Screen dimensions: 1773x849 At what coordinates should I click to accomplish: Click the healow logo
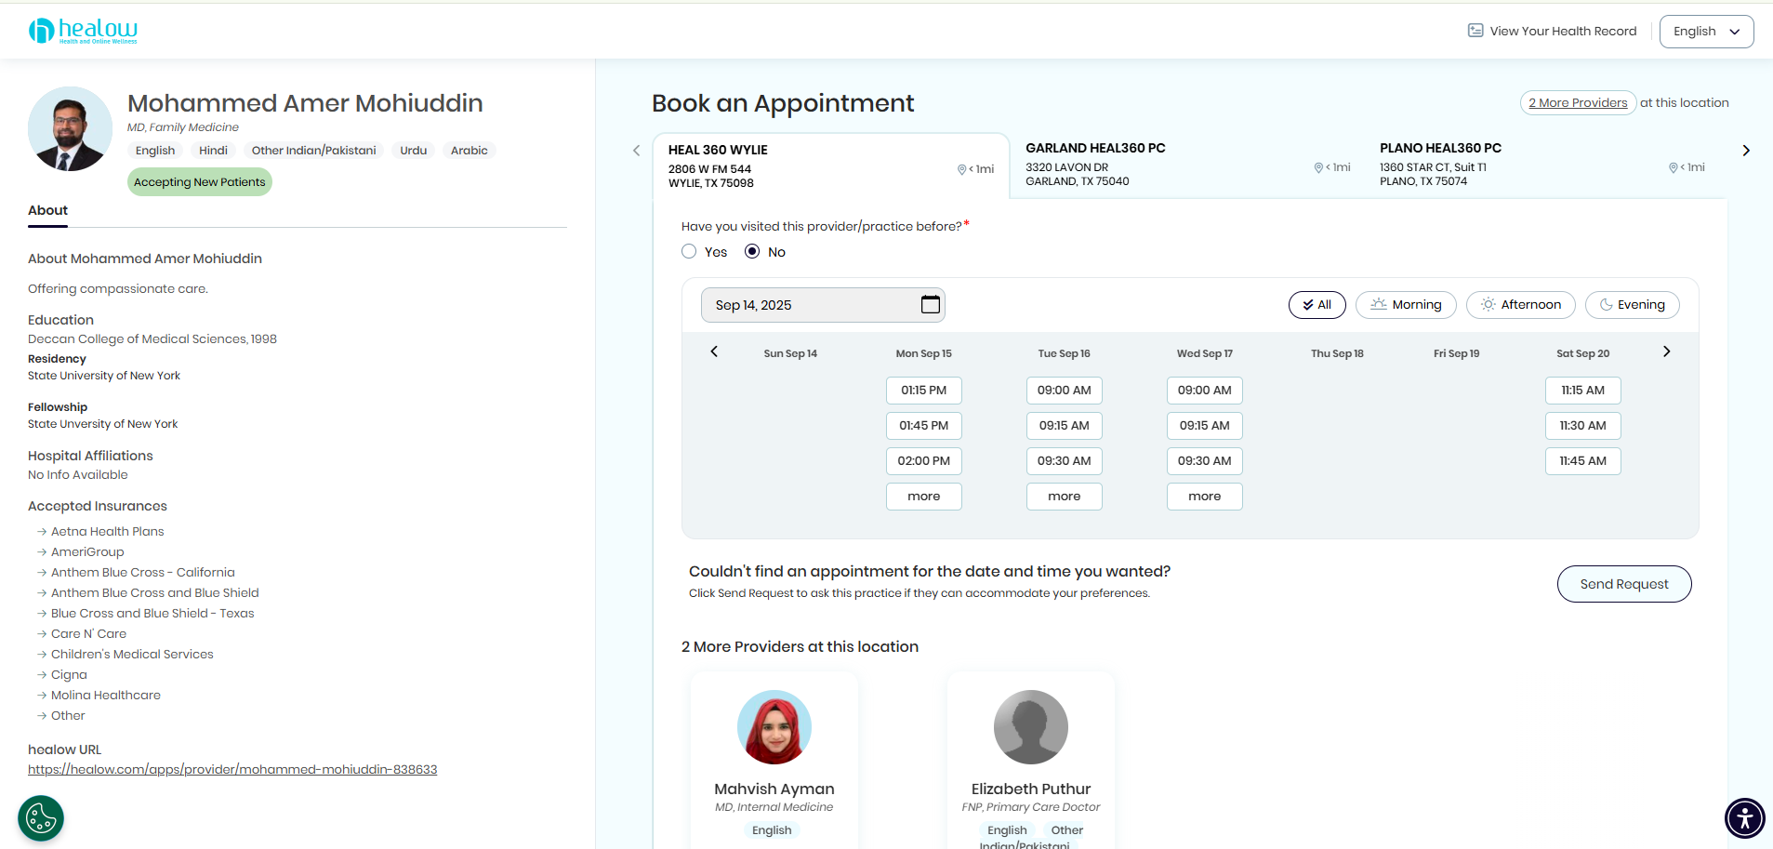[x=83, y=31]
